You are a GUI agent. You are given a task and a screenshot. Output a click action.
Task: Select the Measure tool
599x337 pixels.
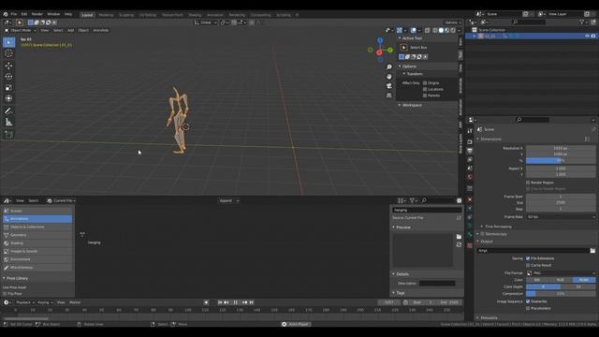8,123
